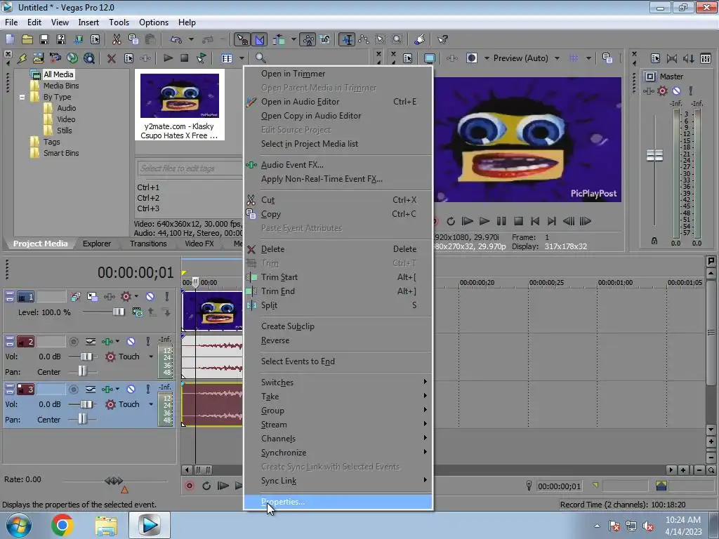This screenshot has width=719, height=539.
Task: Adjust track 1 Level slider
Action: click(x=118, y=312)
